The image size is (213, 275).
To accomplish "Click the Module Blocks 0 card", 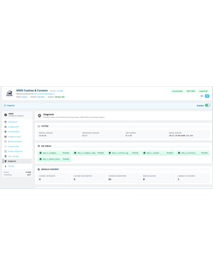I will [158, 178].
